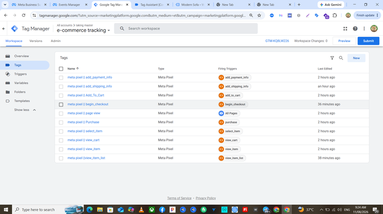Check the Purchase tag checkbox
The image size is (383, 214).
coord(61,123)
